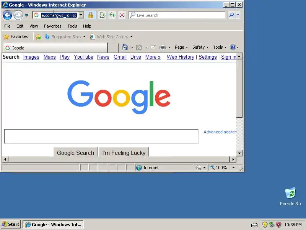Select the Google Internet Explorer taskbar button
Screen dimensions: 306x230
coord(53,225)
